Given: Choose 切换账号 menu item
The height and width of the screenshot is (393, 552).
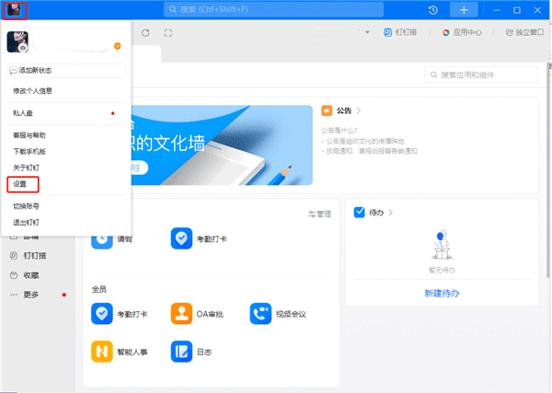Looking at the screenshot, I should tap(26, 206).
